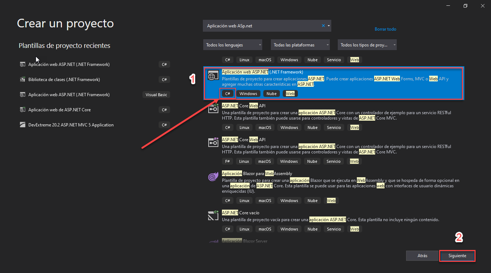Select the partially visible 'Aplicación Blazor Server' template
This screenshot has width=491, height=273.
coord(244,241)
